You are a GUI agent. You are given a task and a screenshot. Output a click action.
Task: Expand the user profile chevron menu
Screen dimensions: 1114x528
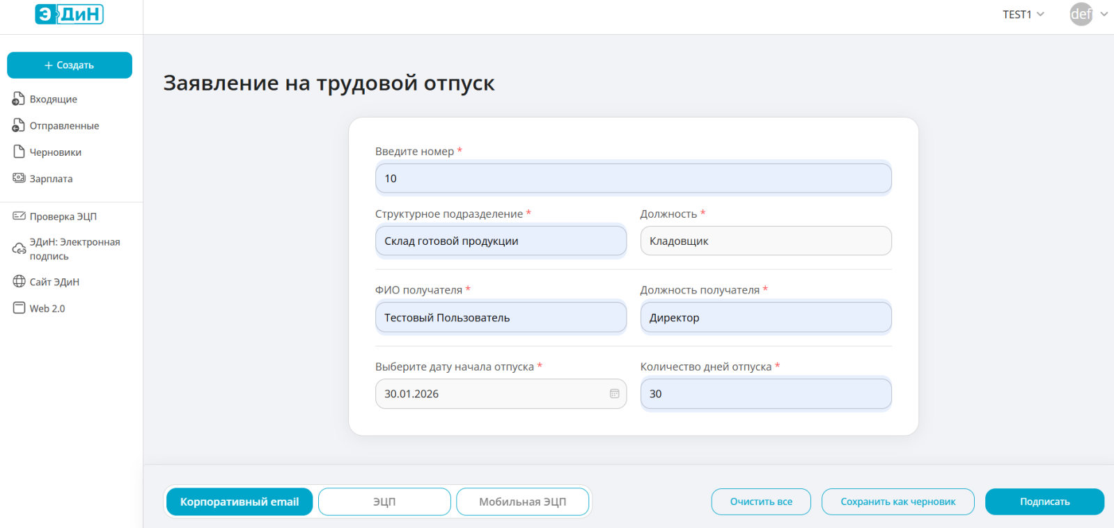(1104, 14)
